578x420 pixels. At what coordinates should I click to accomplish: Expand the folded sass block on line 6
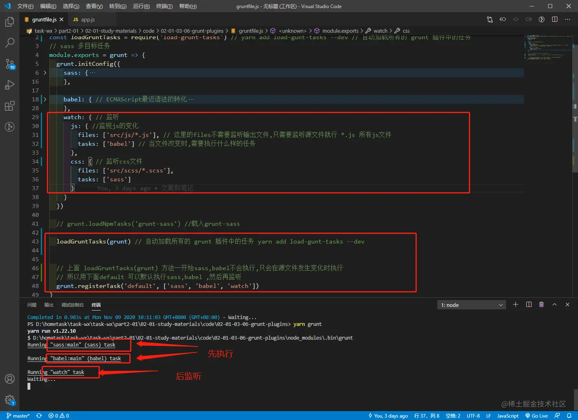45,73
